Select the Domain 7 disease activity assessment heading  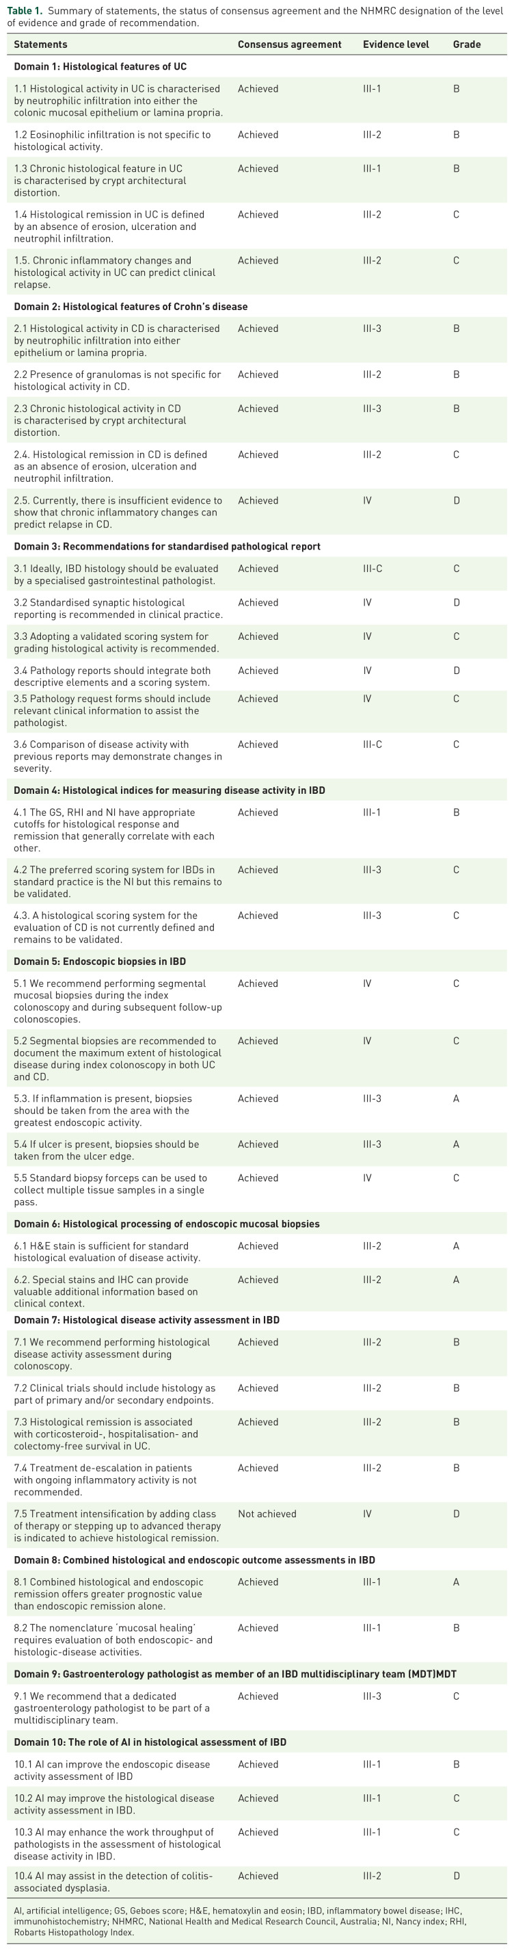coord(146,1319)
